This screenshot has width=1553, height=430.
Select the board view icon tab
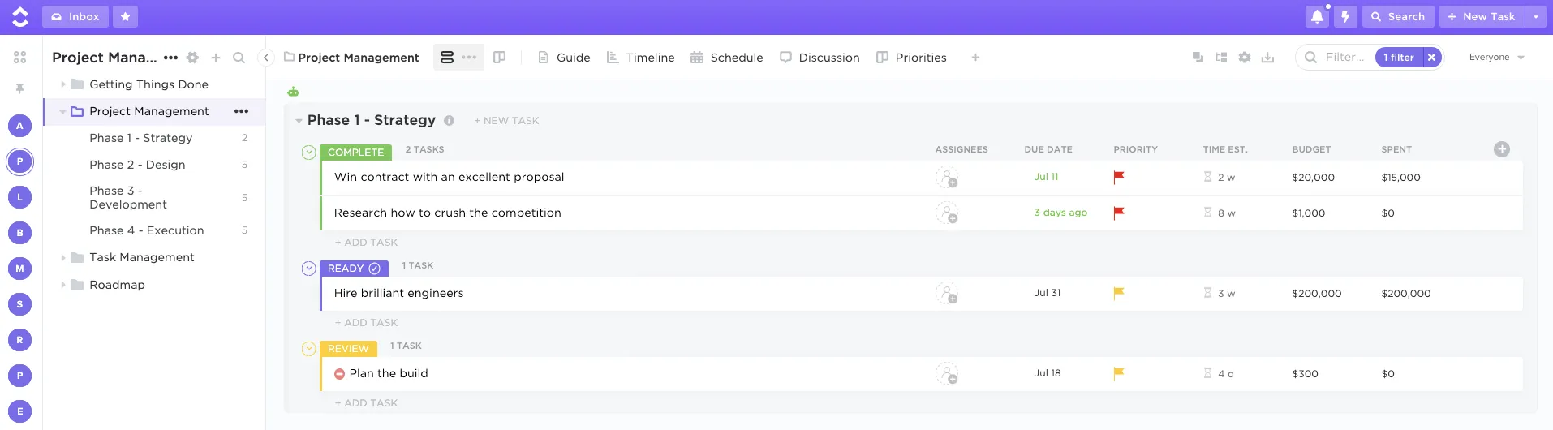point(500,58)
